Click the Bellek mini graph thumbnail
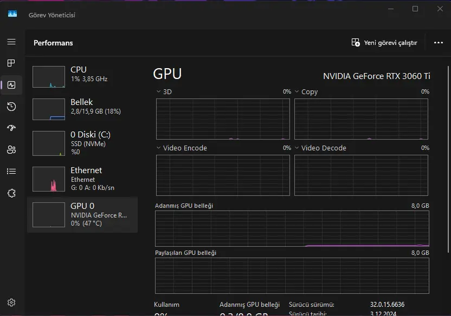 tap(49, 109)
